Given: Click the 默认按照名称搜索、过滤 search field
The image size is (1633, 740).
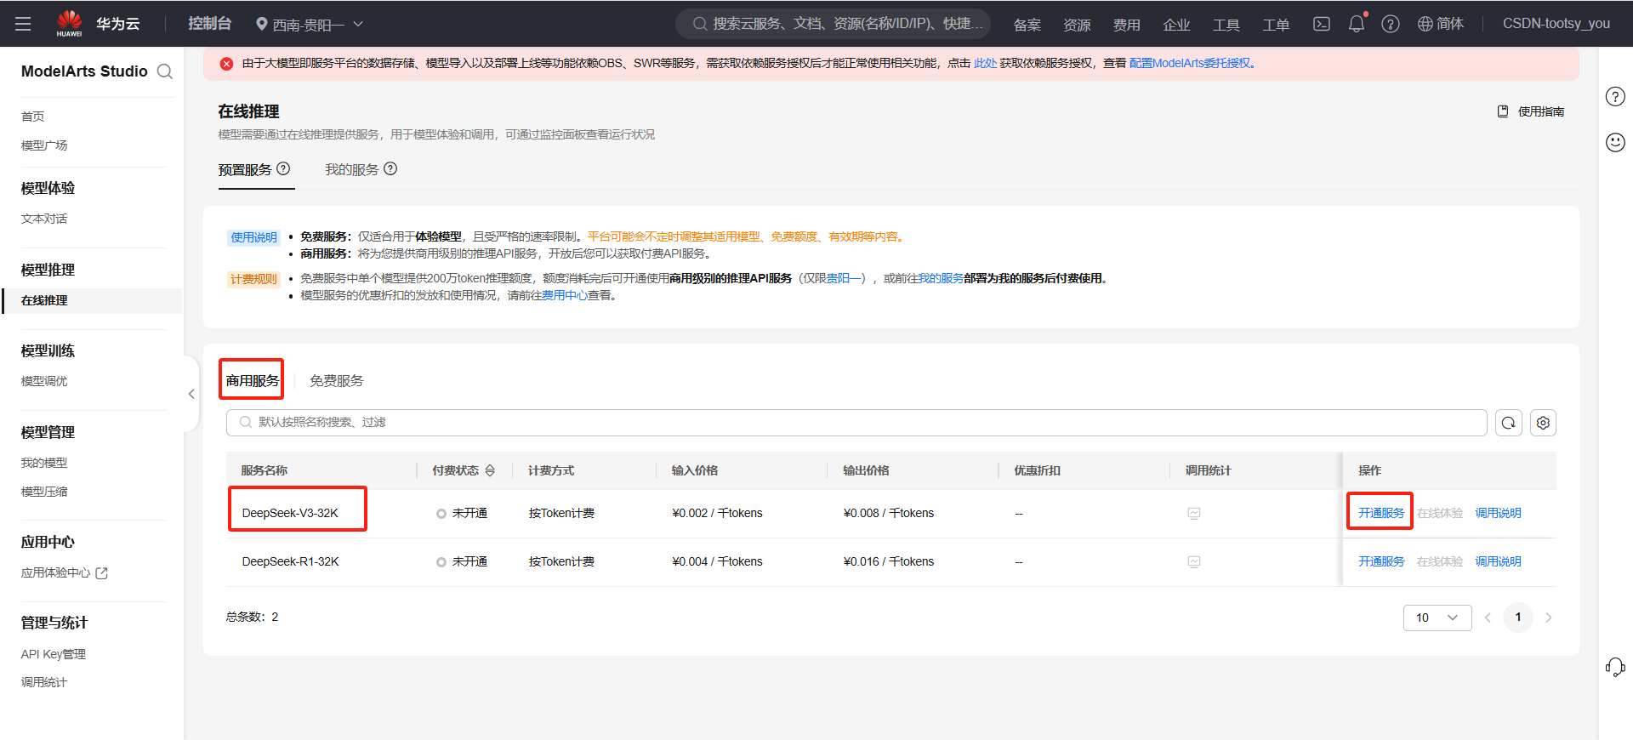Looking at the screenshot, I should [x=856, y=423].
